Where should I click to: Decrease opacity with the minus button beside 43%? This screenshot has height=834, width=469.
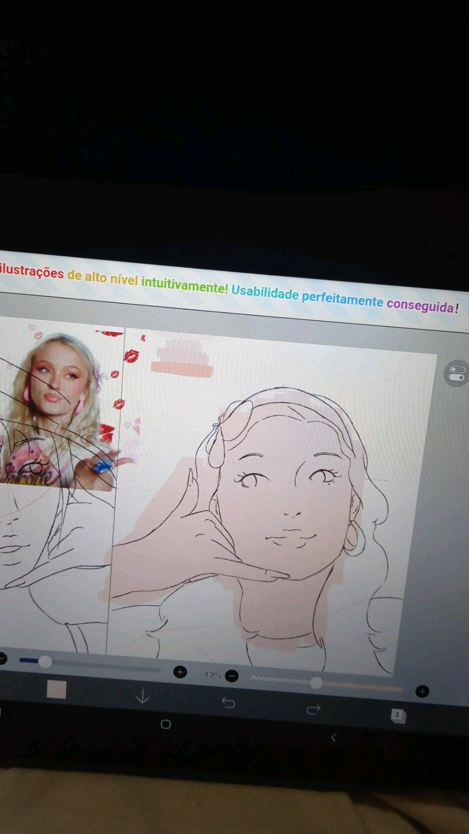231,676
